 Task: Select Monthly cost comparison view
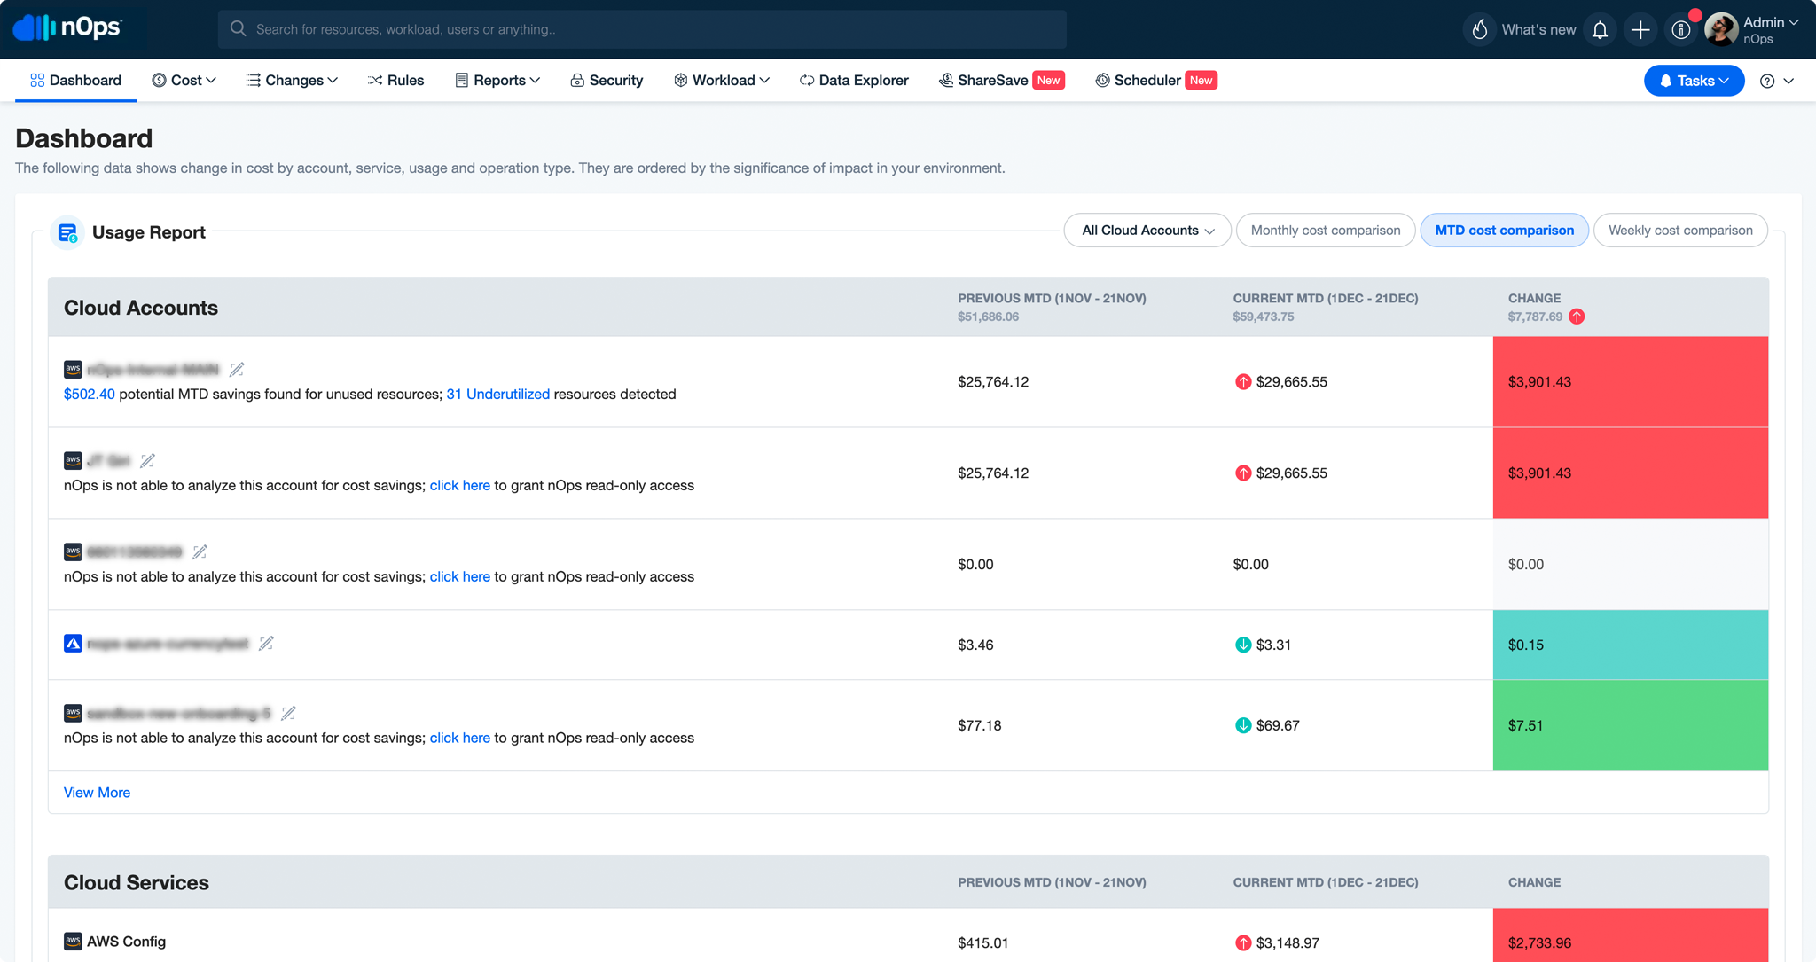point(1326,230)
